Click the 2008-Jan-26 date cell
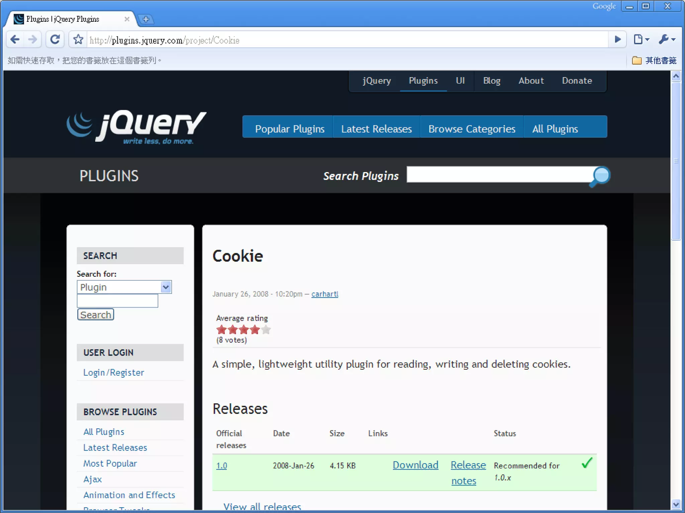 [x=293, y=466]
